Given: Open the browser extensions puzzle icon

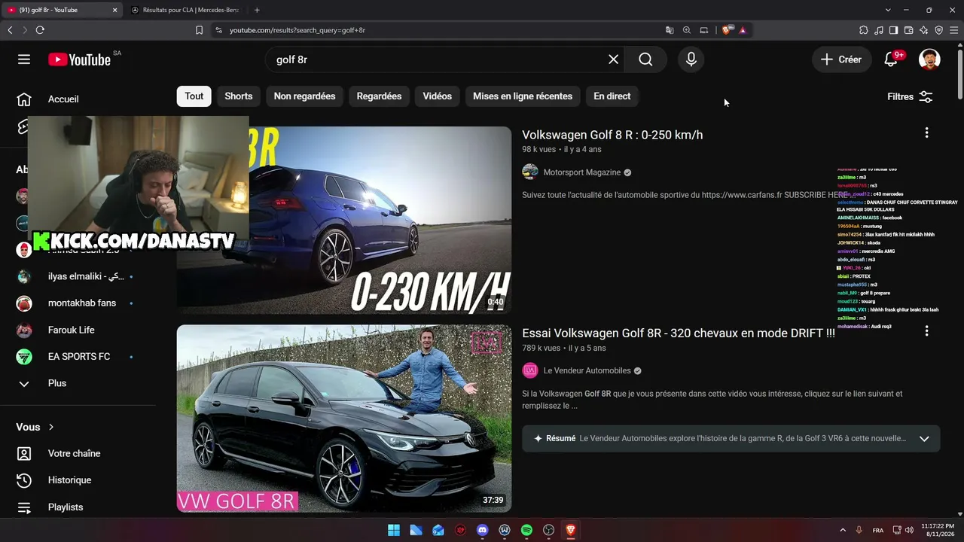Looking at the screenshot, I should coord(864,30).
